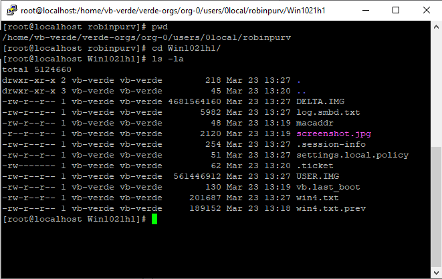Image resolution: width=442 pixels, height=279 pixels.
Task: Click the pwd output path line
Action: [146, 37]
